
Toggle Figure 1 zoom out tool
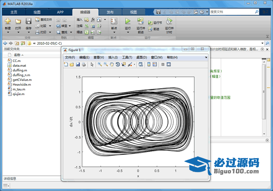pos(106,65)
